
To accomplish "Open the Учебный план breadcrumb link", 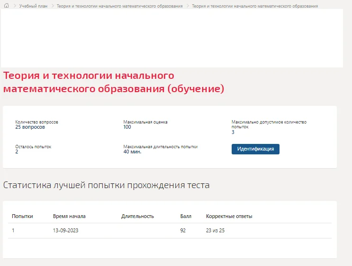I will [x=33, y=6].
